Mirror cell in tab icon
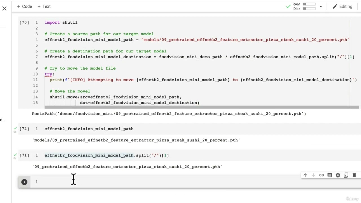 tap(346, 175)
